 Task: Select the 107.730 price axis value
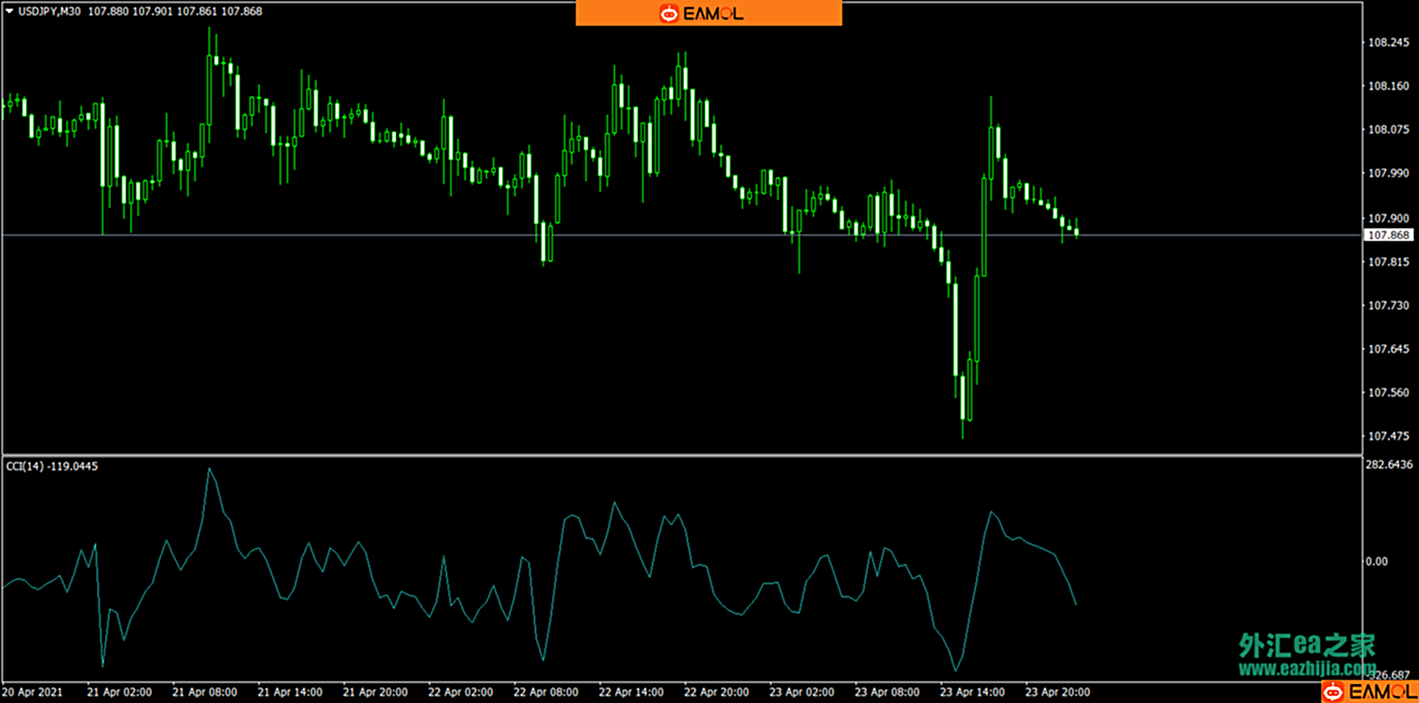click(x=1387, y=306)
